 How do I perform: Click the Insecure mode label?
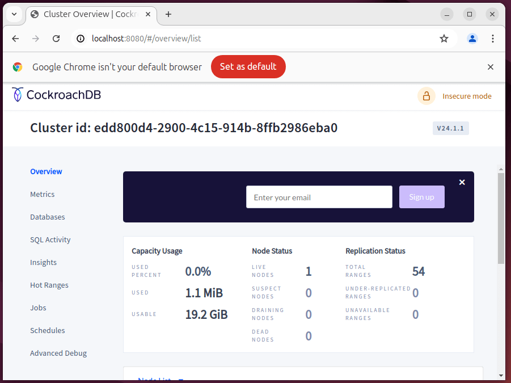467,96
